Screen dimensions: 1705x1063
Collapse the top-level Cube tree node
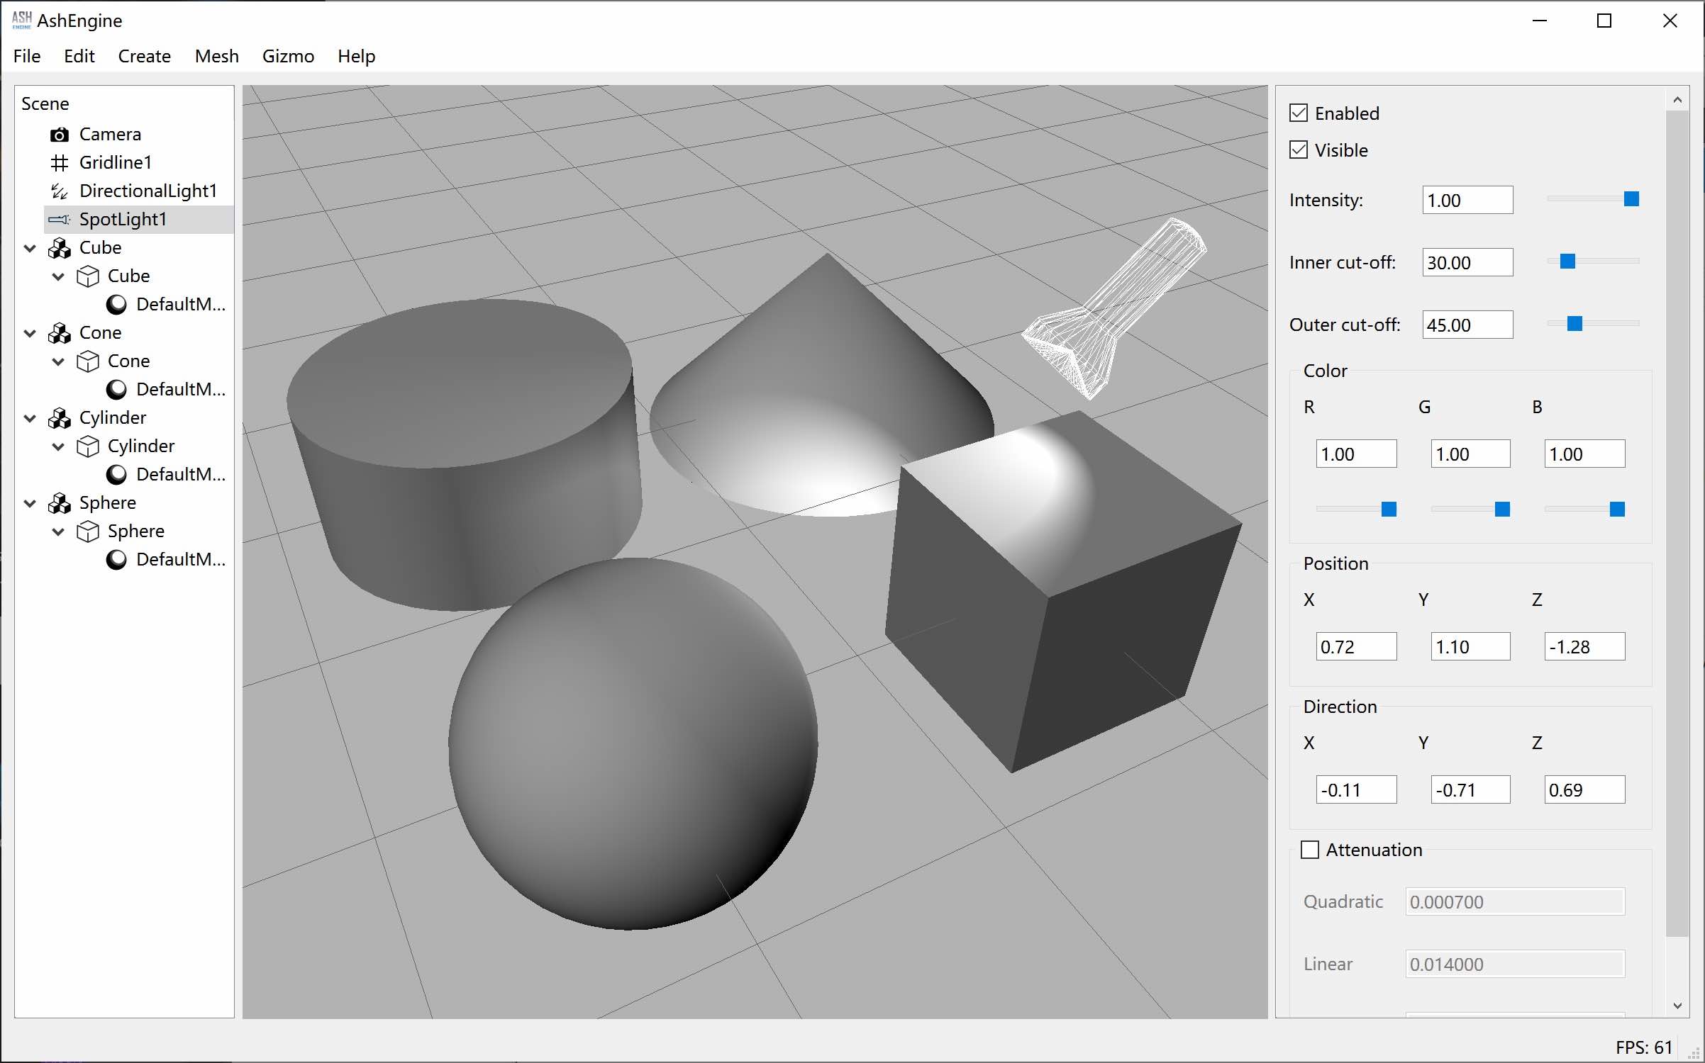click(x=30, y=248)
